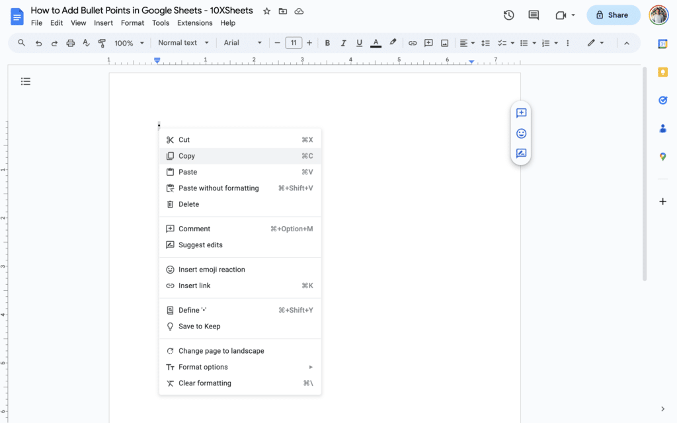
Task: Click the Share button
Action: (x=614, y=15)
